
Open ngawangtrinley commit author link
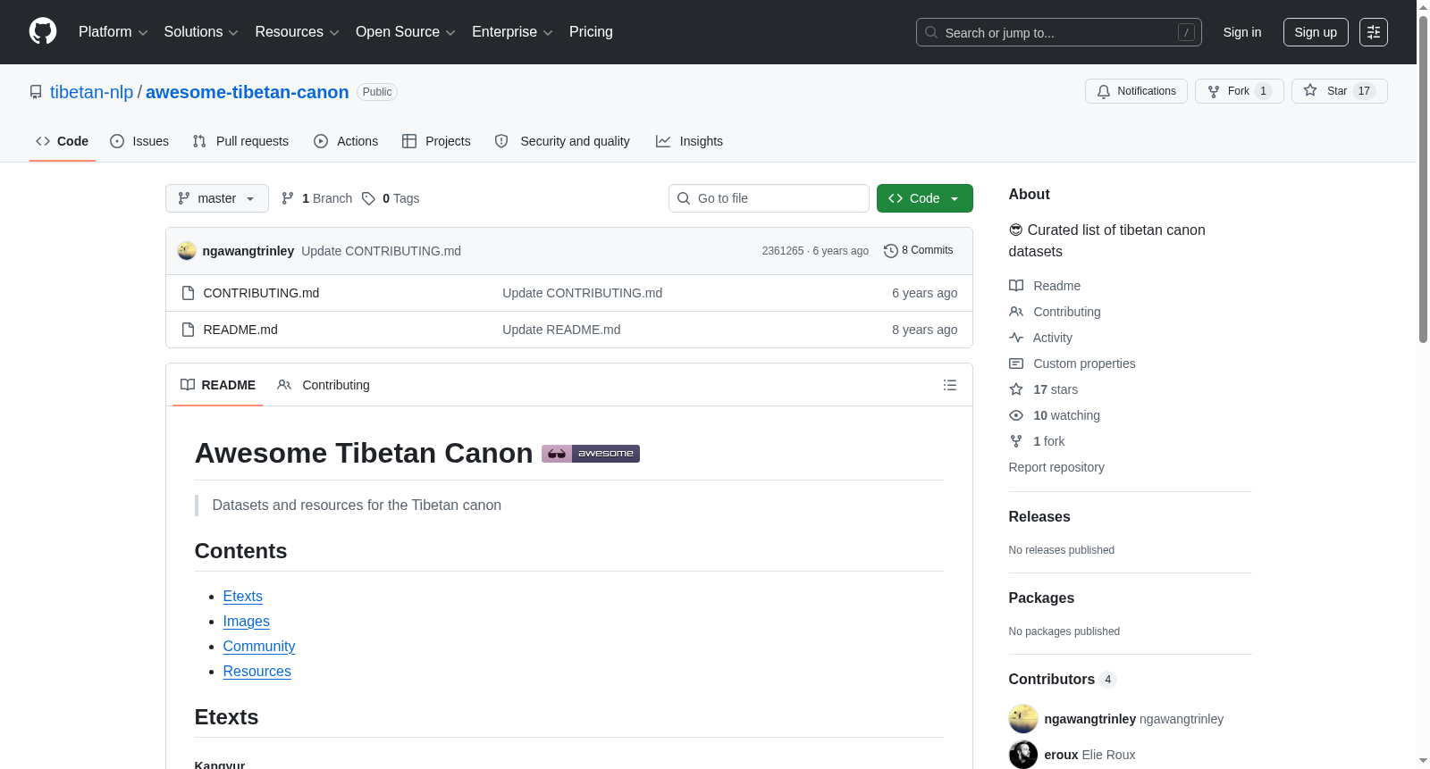[248, 251]
